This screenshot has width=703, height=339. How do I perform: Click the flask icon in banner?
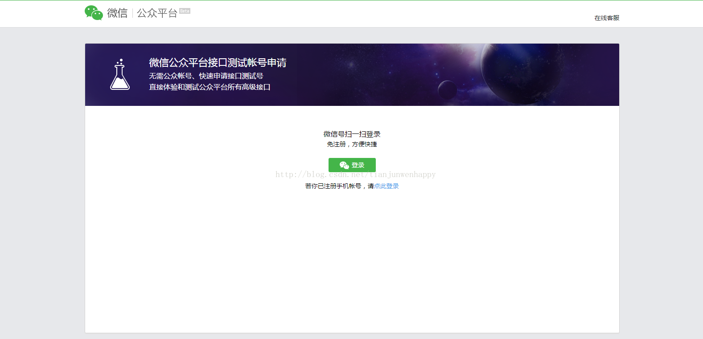[120, 74]
